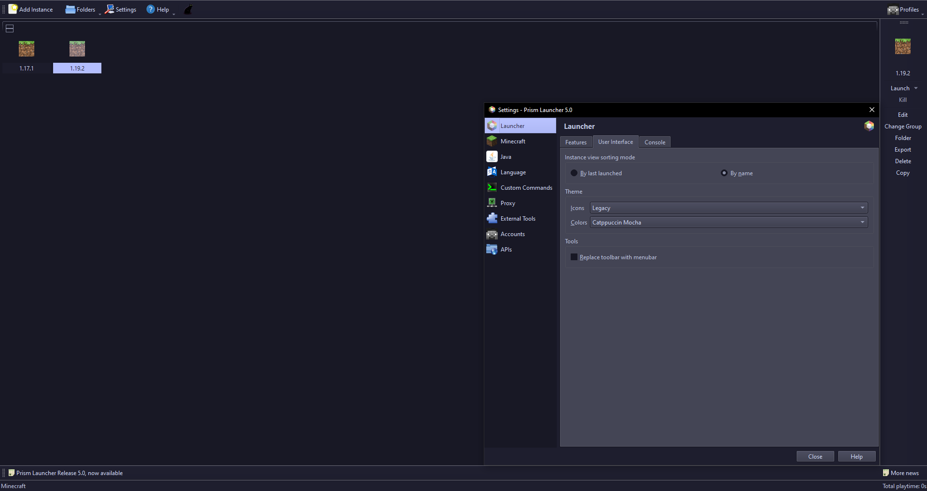927x491 pixels.
Task: Click Copy in instance side panel
Action: point(903,172)
